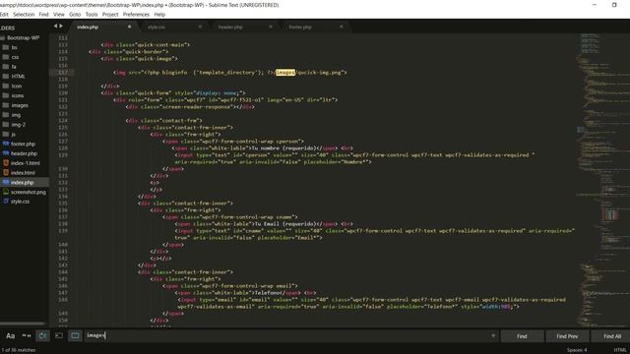Click 'contact-frm' class name on line 124
This screenshot has height=354, width=630.
[180, 120]
